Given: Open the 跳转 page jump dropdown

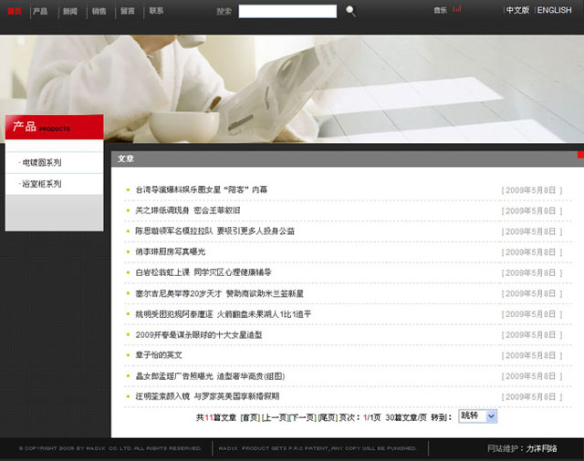Looking at the screenshot, I should (477, 416).
